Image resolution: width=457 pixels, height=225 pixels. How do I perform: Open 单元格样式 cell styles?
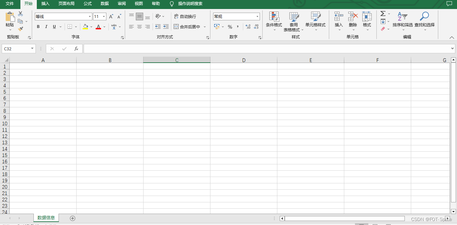tap(315, 21)
